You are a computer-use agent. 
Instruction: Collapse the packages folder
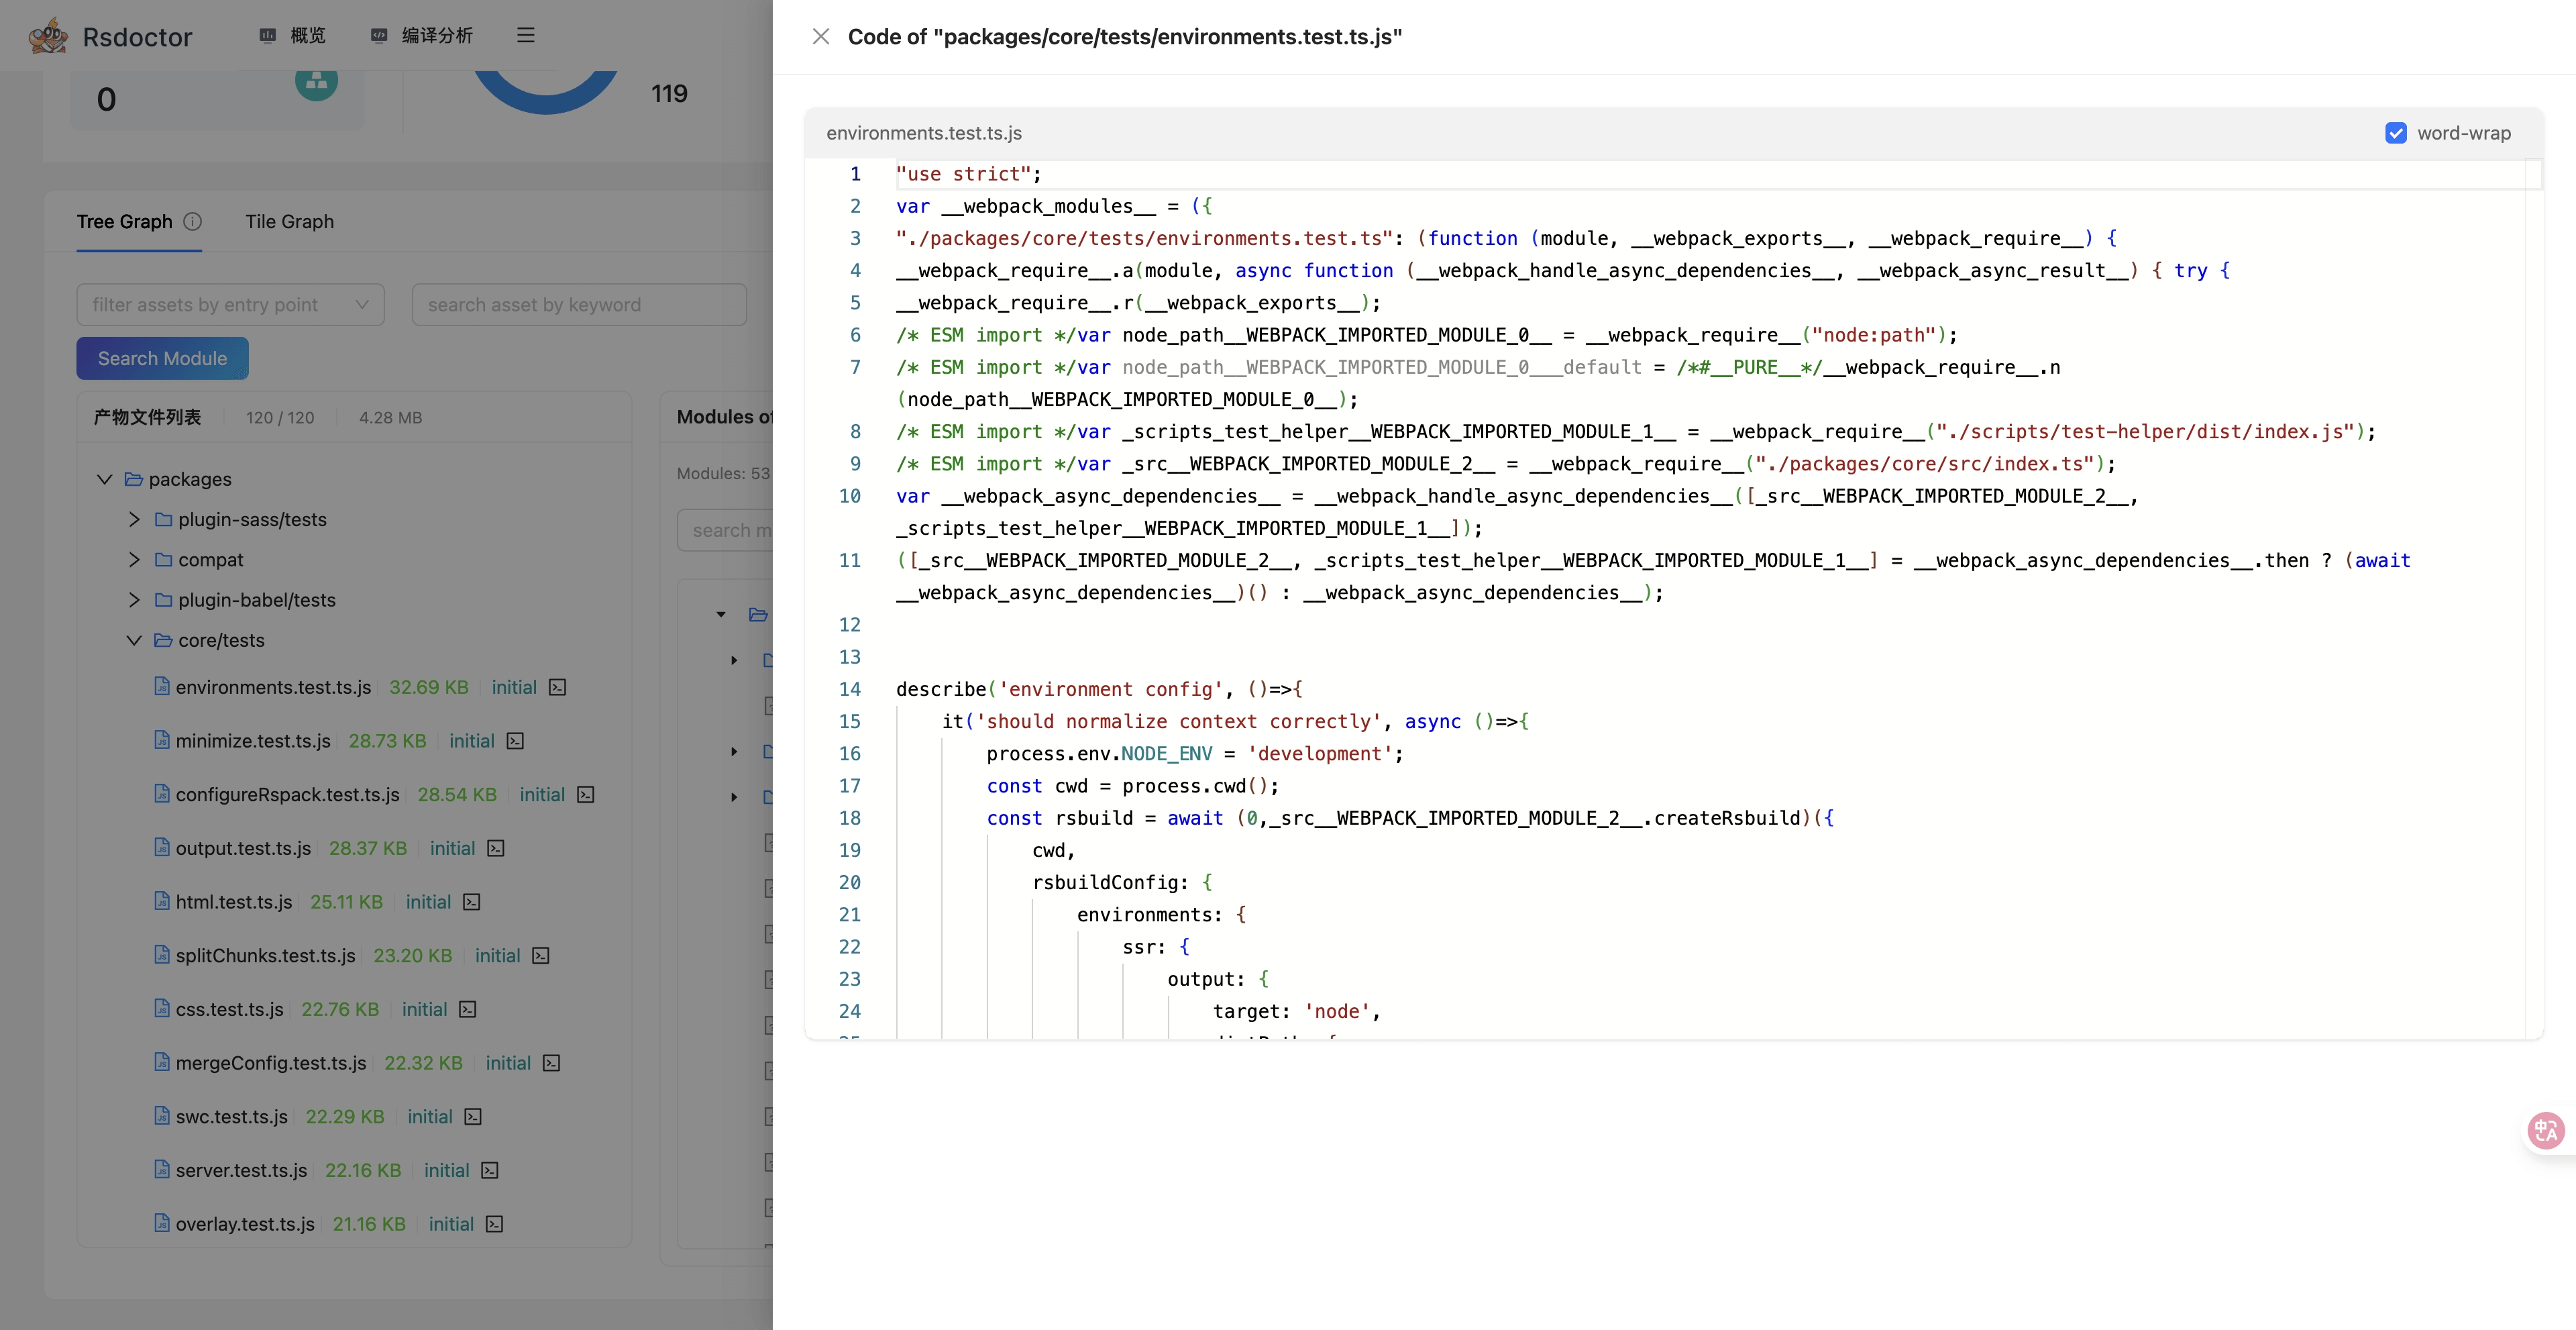(104, 479)
